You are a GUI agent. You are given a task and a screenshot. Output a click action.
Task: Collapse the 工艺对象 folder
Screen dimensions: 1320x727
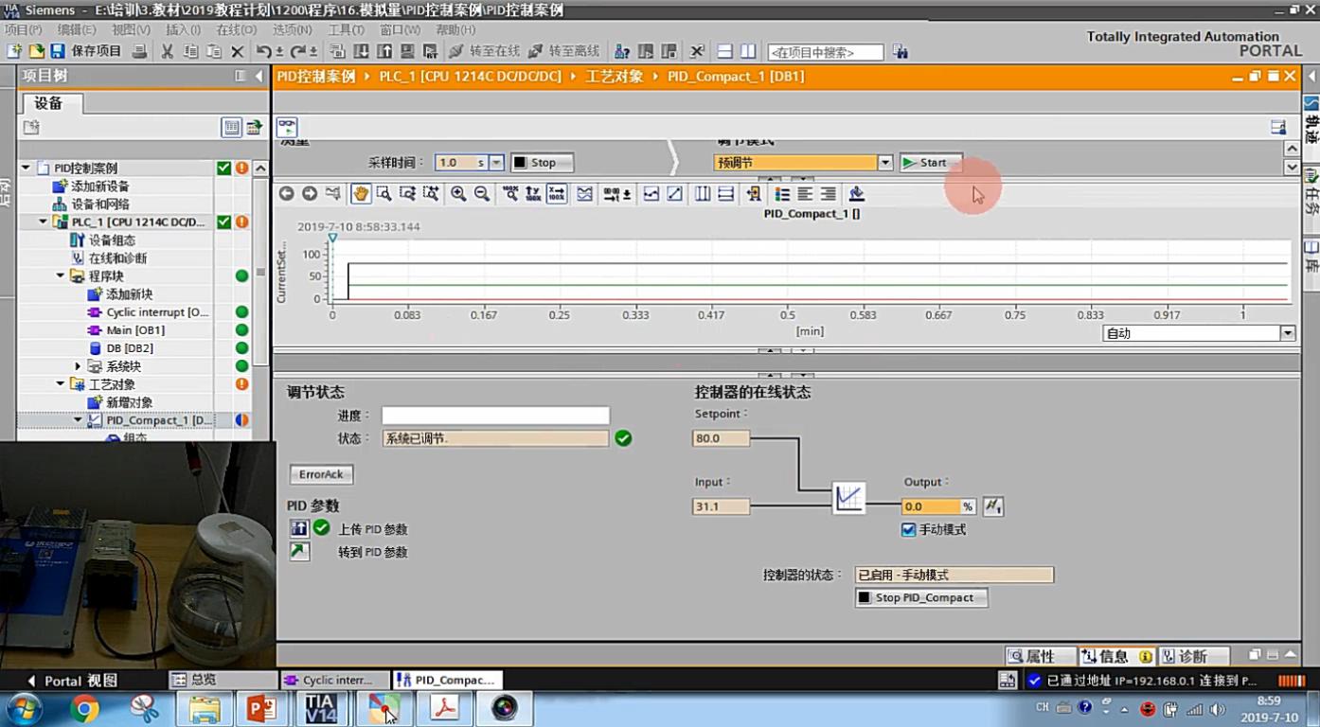click(x=61, y=383)
